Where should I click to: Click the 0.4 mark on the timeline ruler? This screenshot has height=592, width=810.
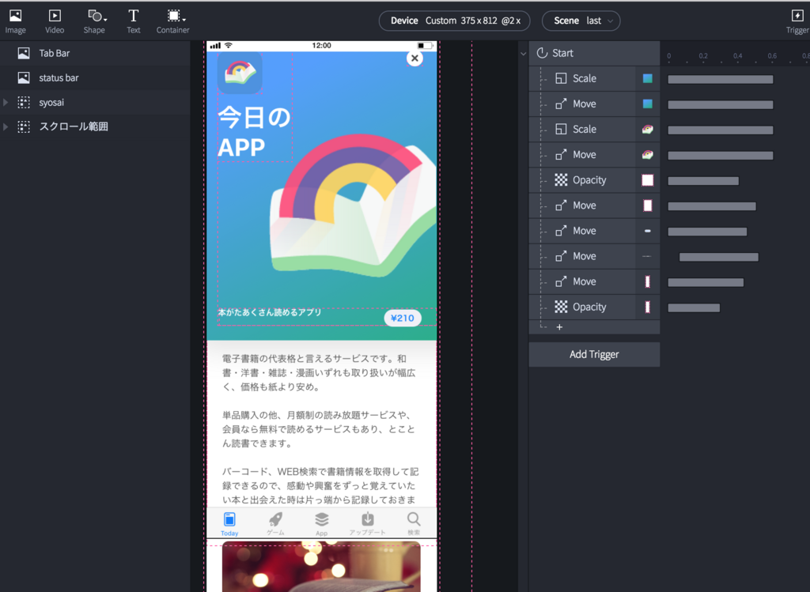[x=738, y=56]
